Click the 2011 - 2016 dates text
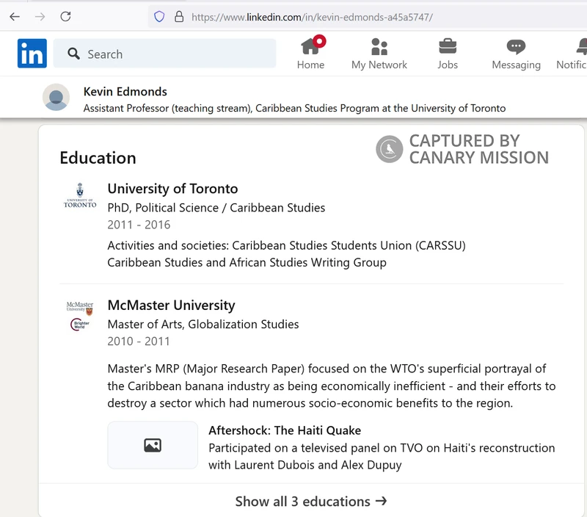Screen dimensions: 587x517 tap(139, 225)
